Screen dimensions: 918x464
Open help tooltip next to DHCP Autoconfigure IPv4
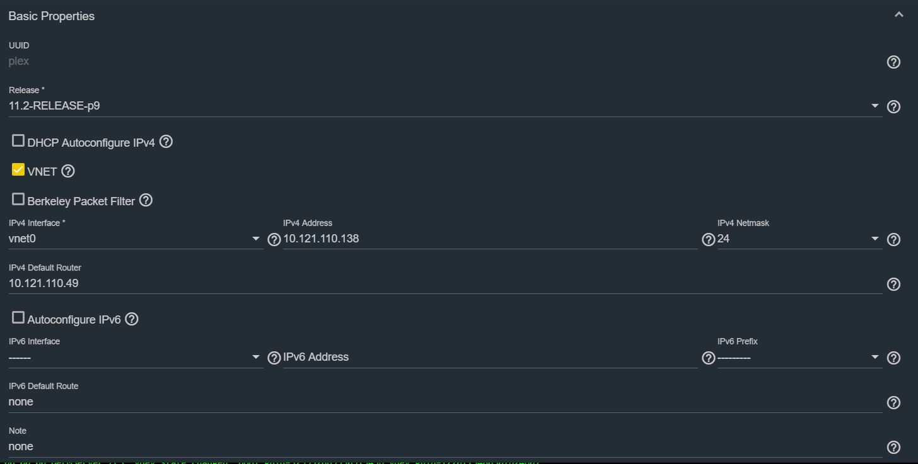(166, 142)
